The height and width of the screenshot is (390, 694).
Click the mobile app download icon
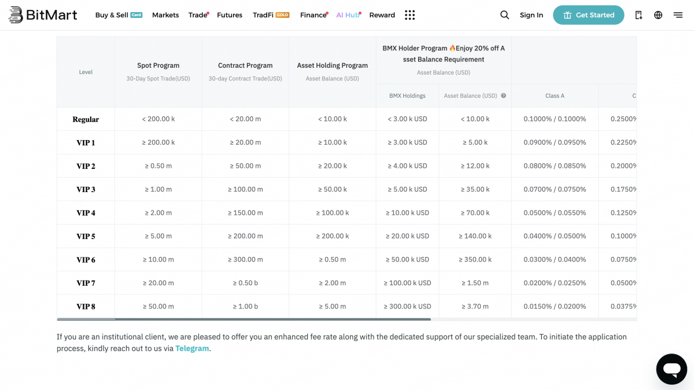[638, 14]
